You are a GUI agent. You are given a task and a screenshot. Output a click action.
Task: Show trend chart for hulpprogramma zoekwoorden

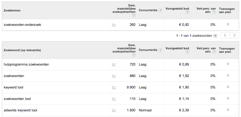114,64
